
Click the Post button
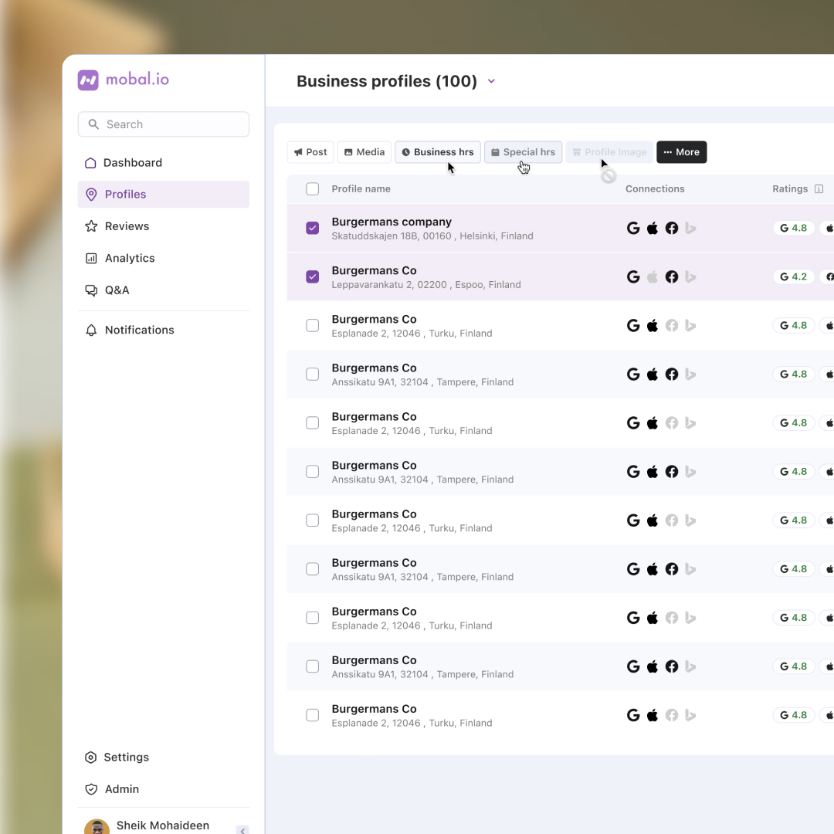(x=310, y=152)
